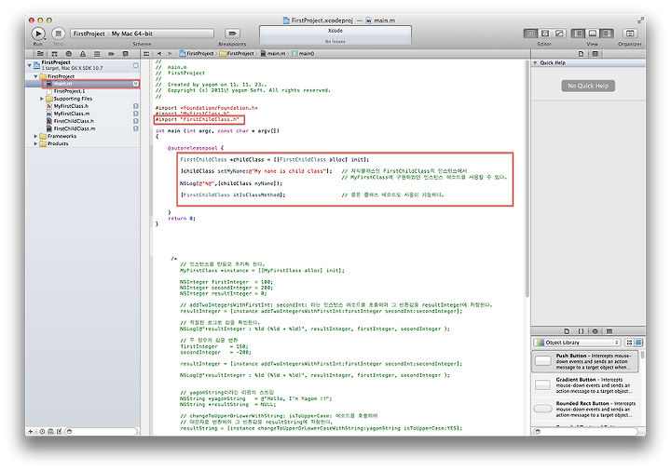Open the Project navigator tab icon
671x471 pixels.
click(40, 54)
